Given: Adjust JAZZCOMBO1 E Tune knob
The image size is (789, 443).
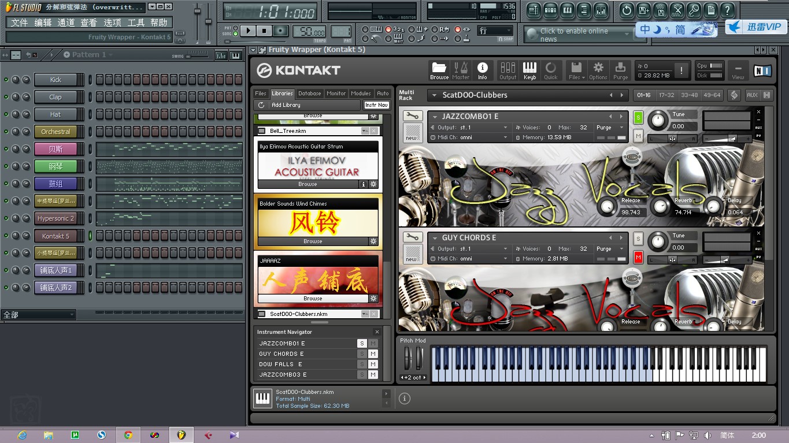Looking at the screenshot, I should tap(657, 120).
